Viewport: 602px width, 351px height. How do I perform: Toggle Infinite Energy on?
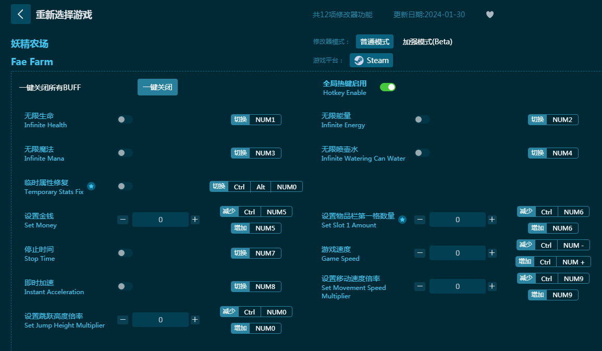422,119
